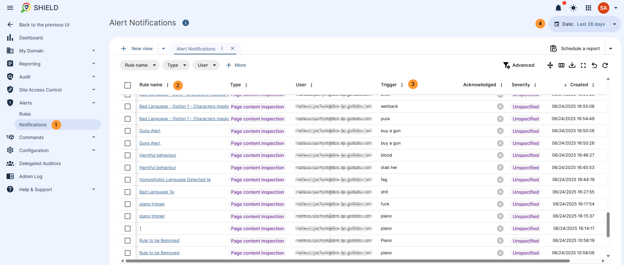Open the User filter dropdown
Image resolution: width=624 pixels, height=265 pixels.
point(206,65)
